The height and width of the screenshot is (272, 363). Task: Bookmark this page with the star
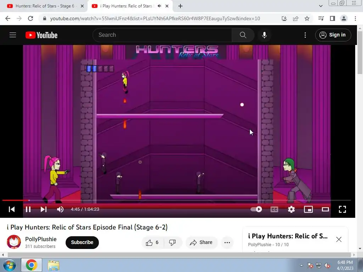(307, 18)
